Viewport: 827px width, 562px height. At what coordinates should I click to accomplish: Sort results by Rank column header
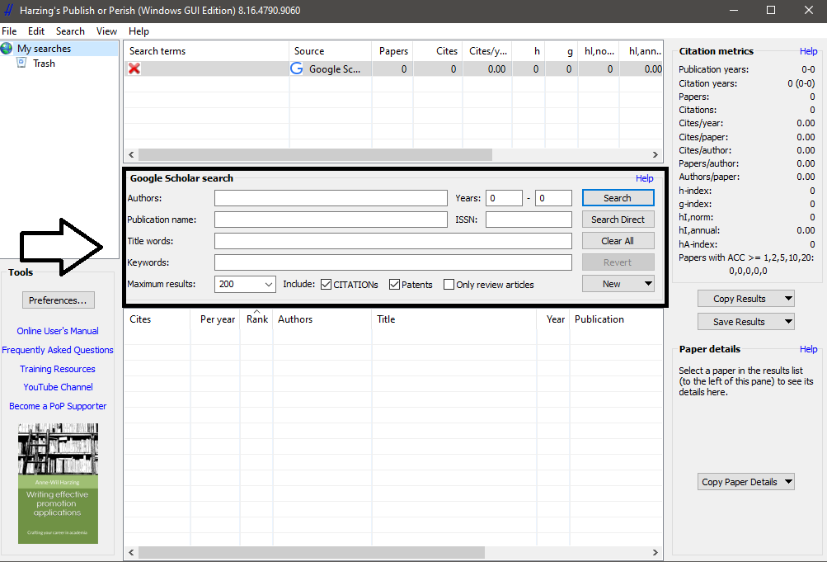(257, 319)
